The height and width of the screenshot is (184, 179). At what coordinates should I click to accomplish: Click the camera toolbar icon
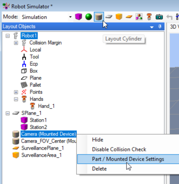click(x=159, y=17)
